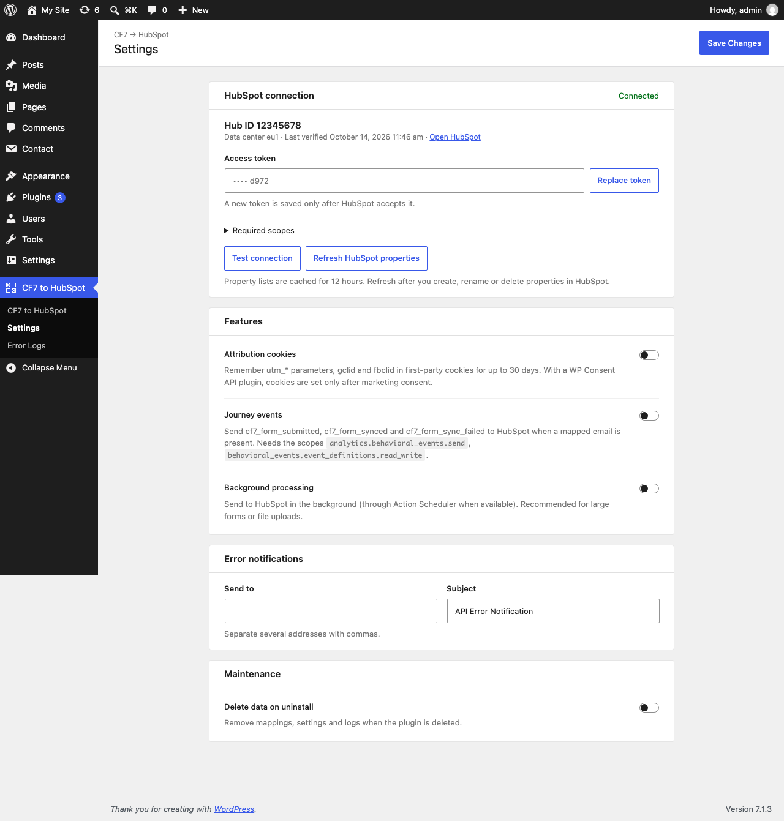This screenshot has width=784, height=821.
Task: Open the admin user avatar
Action: tap(772, 10)
